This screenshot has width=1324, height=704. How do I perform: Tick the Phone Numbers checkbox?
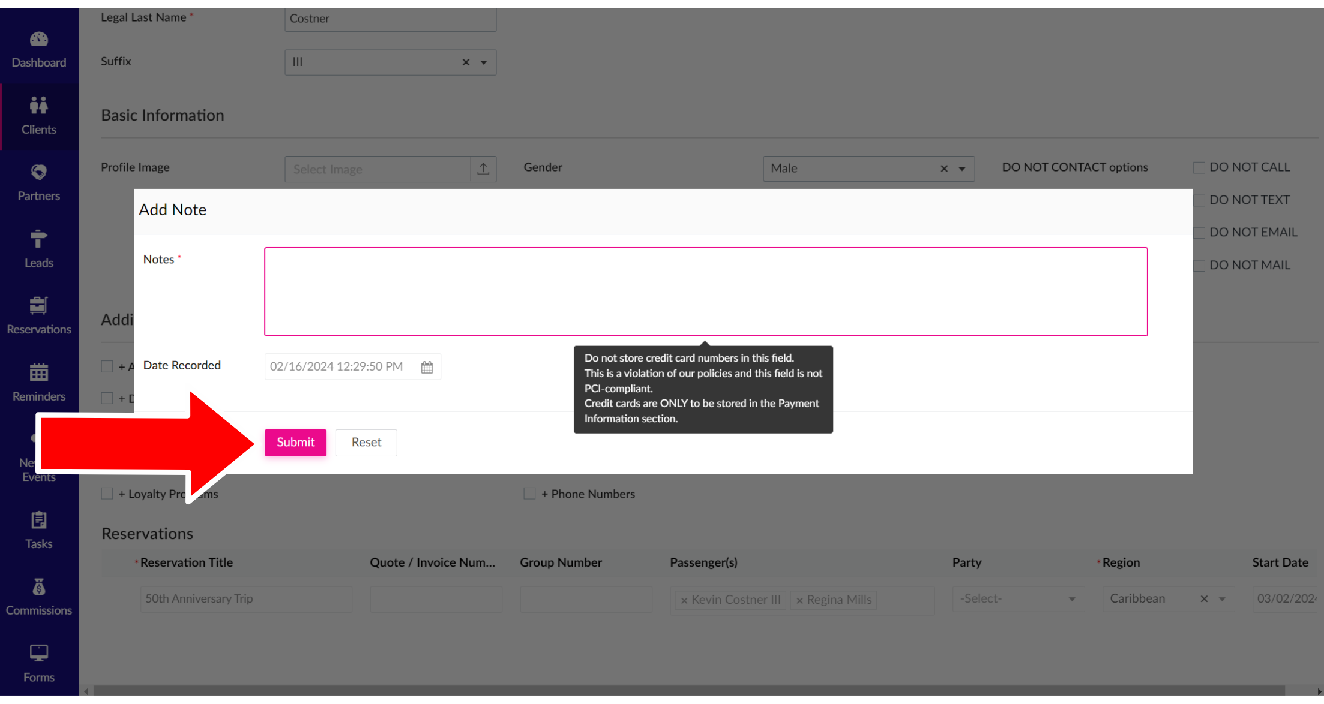pos(529,494)
